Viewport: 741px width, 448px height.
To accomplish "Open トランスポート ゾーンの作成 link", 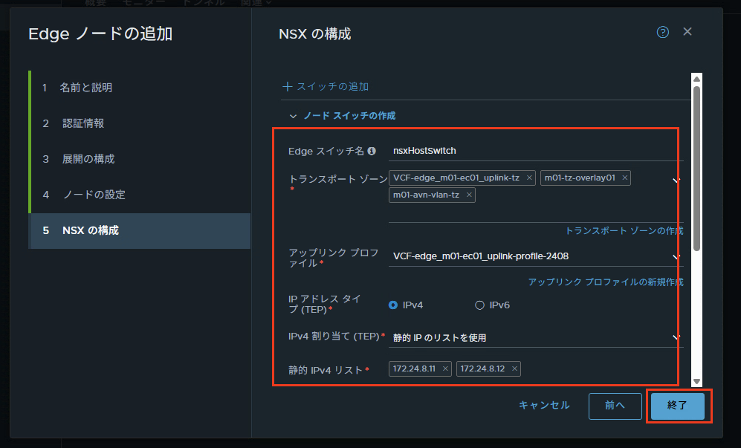I will pos(624,230).
